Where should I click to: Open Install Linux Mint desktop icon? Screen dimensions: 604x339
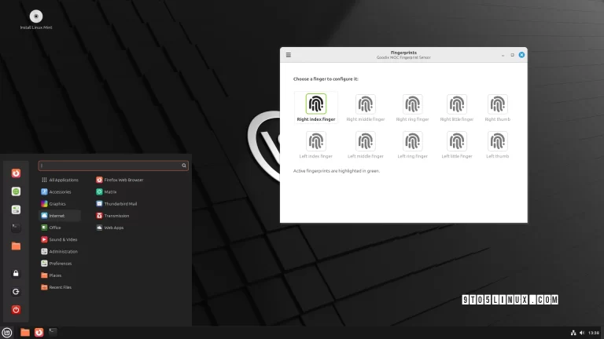click(x=36, y=17)
